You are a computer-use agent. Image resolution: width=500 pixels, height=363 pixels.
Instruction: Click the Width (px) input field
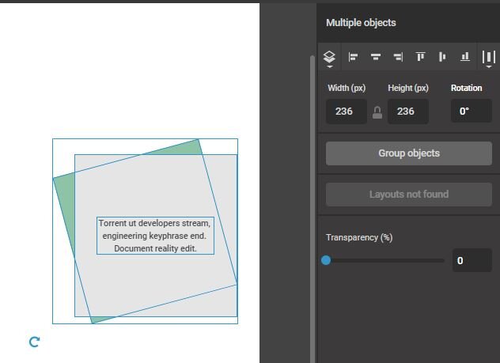pos(346,112)
